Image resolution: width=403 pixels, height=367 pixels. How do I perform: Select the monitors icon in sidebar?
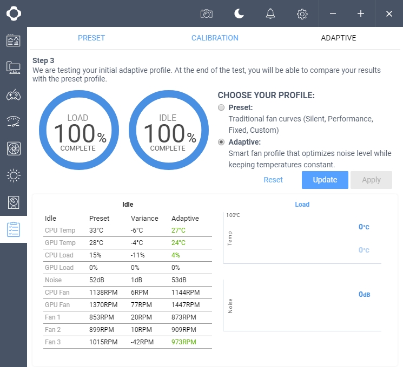(14, 67)
